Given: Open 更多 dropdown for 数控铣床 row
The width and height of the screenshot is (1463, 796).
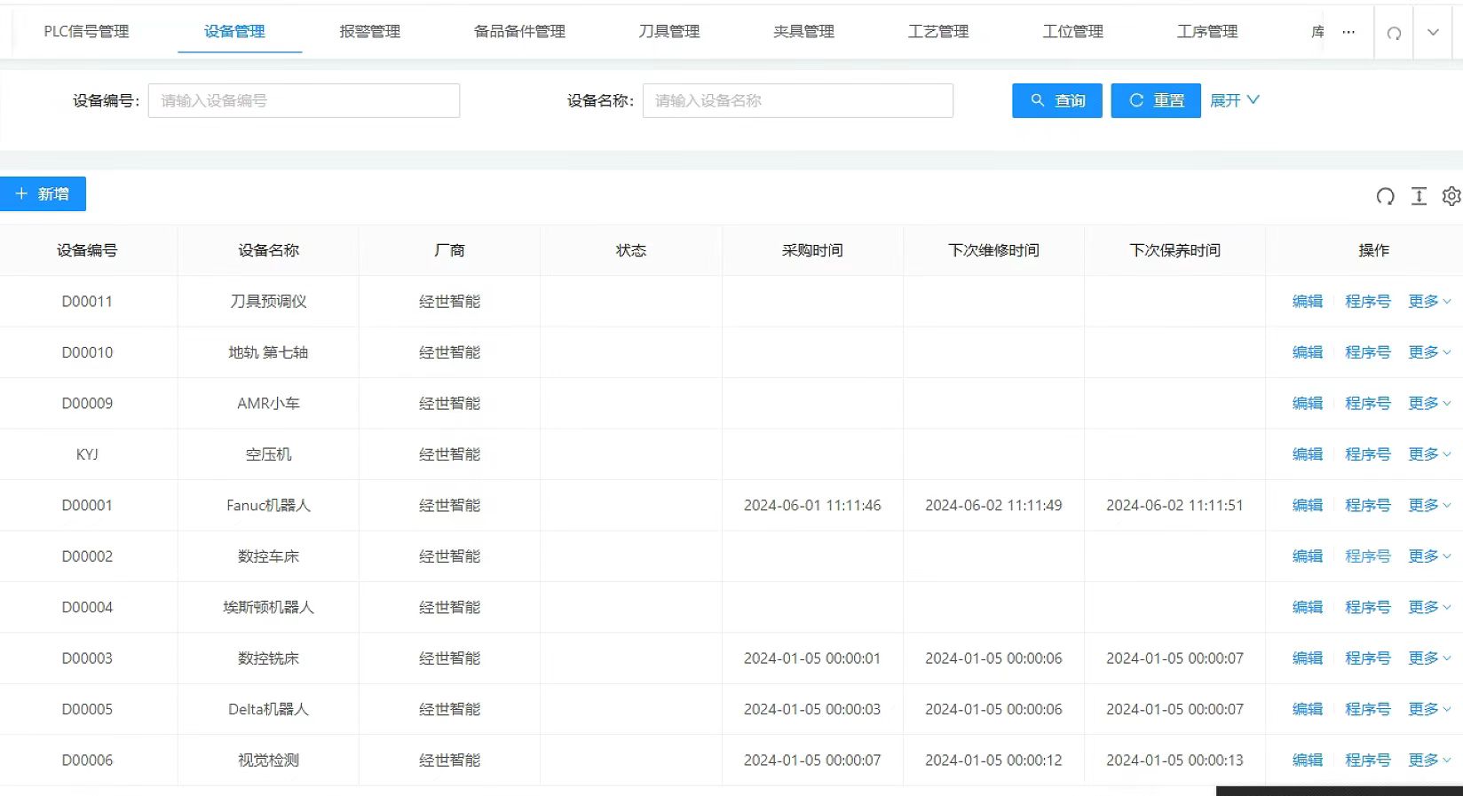Looking at the screenshot, I should (x=1429, y=658).
